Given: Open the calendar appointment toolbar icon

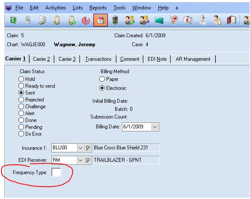Looking at the screenshot, I should click(101, 20).
